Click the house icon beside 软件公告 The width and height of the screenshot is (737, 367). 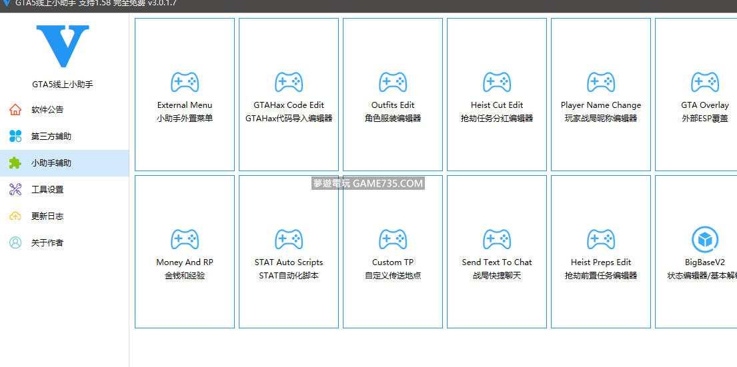[15, 110]
